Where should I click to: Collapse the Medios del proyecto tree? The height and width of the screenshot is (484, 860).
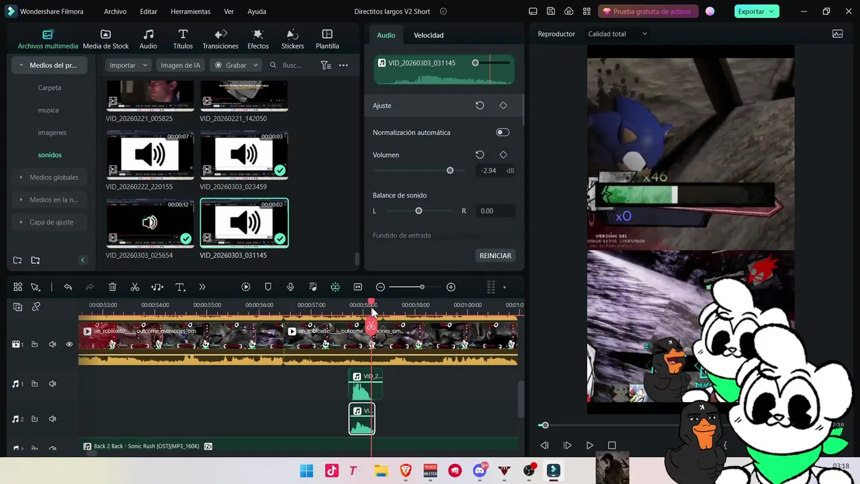(21, 65)
